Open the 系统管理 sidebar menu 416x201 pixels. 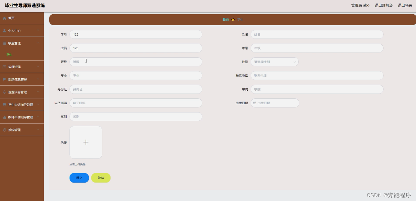pyautogui.click(x=22, y=130)
